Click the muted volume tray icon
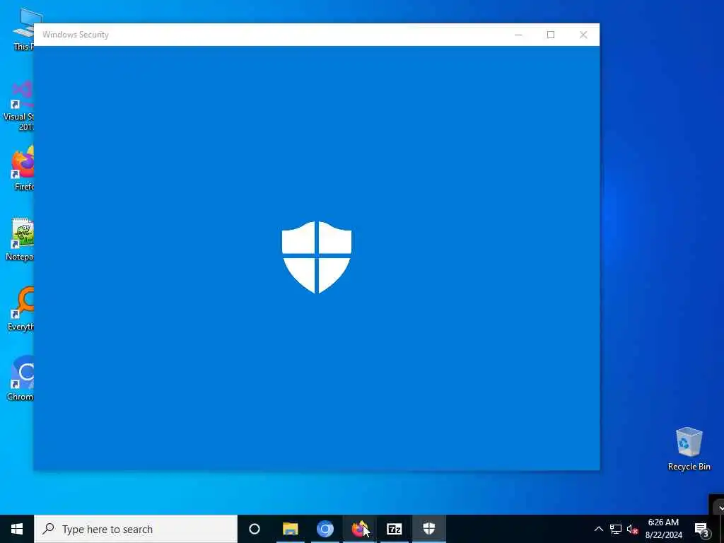Image resolution: width=724 pixels, height=543 pixels. [x=632, y=529]
